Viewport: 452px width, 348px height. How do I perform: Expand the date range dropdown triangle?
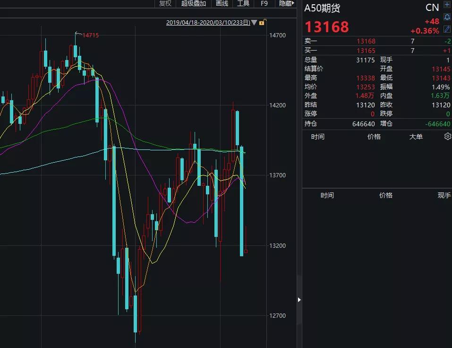(x=254, y=22)
